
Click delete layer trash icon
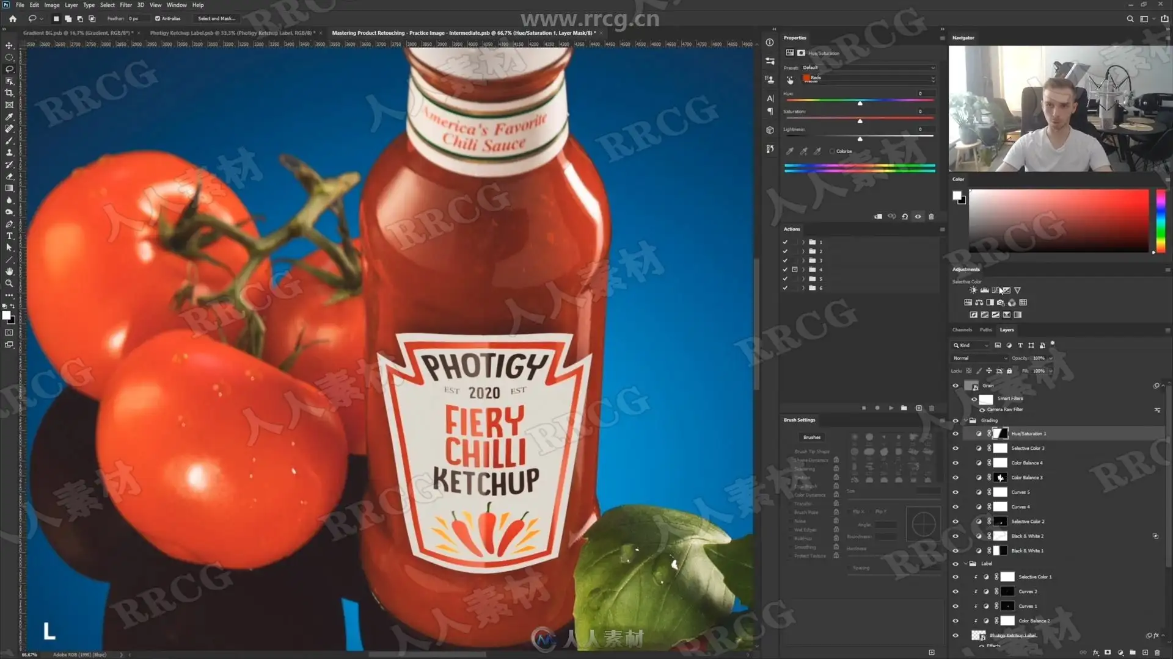point(1157,652)
